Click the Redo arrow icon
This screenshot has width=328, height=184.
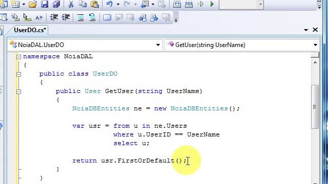click(x=127, y=4)
